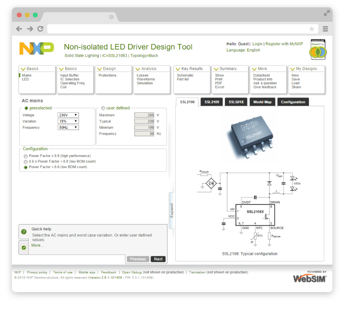The image size is (344, 309).
Task: Toggle browser fullscreen arrows icon
Action: click(x=327, y=13)
